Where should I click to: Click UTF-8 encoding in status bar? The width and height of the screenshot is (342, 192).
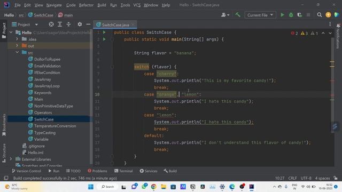[x=306, y=178]
